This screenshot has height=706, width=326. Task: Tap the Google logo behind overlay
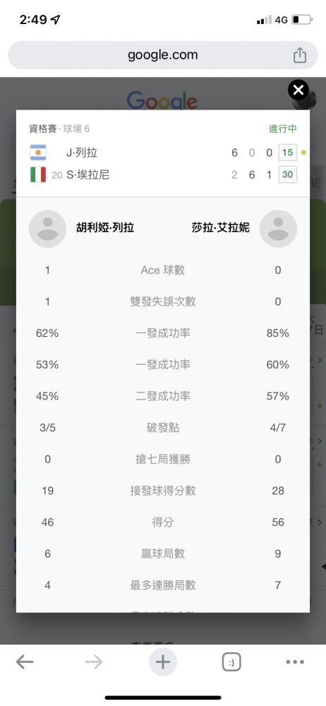point(162,100)
